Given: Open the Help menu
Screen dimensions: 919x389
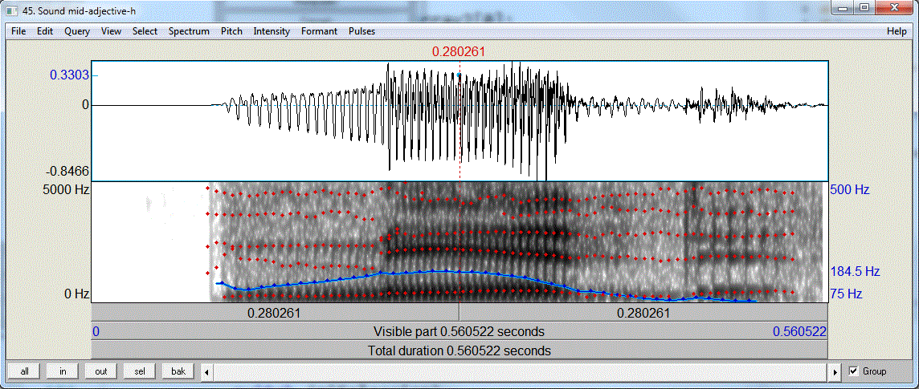Looking at the screenshot, I should point(897,31).
